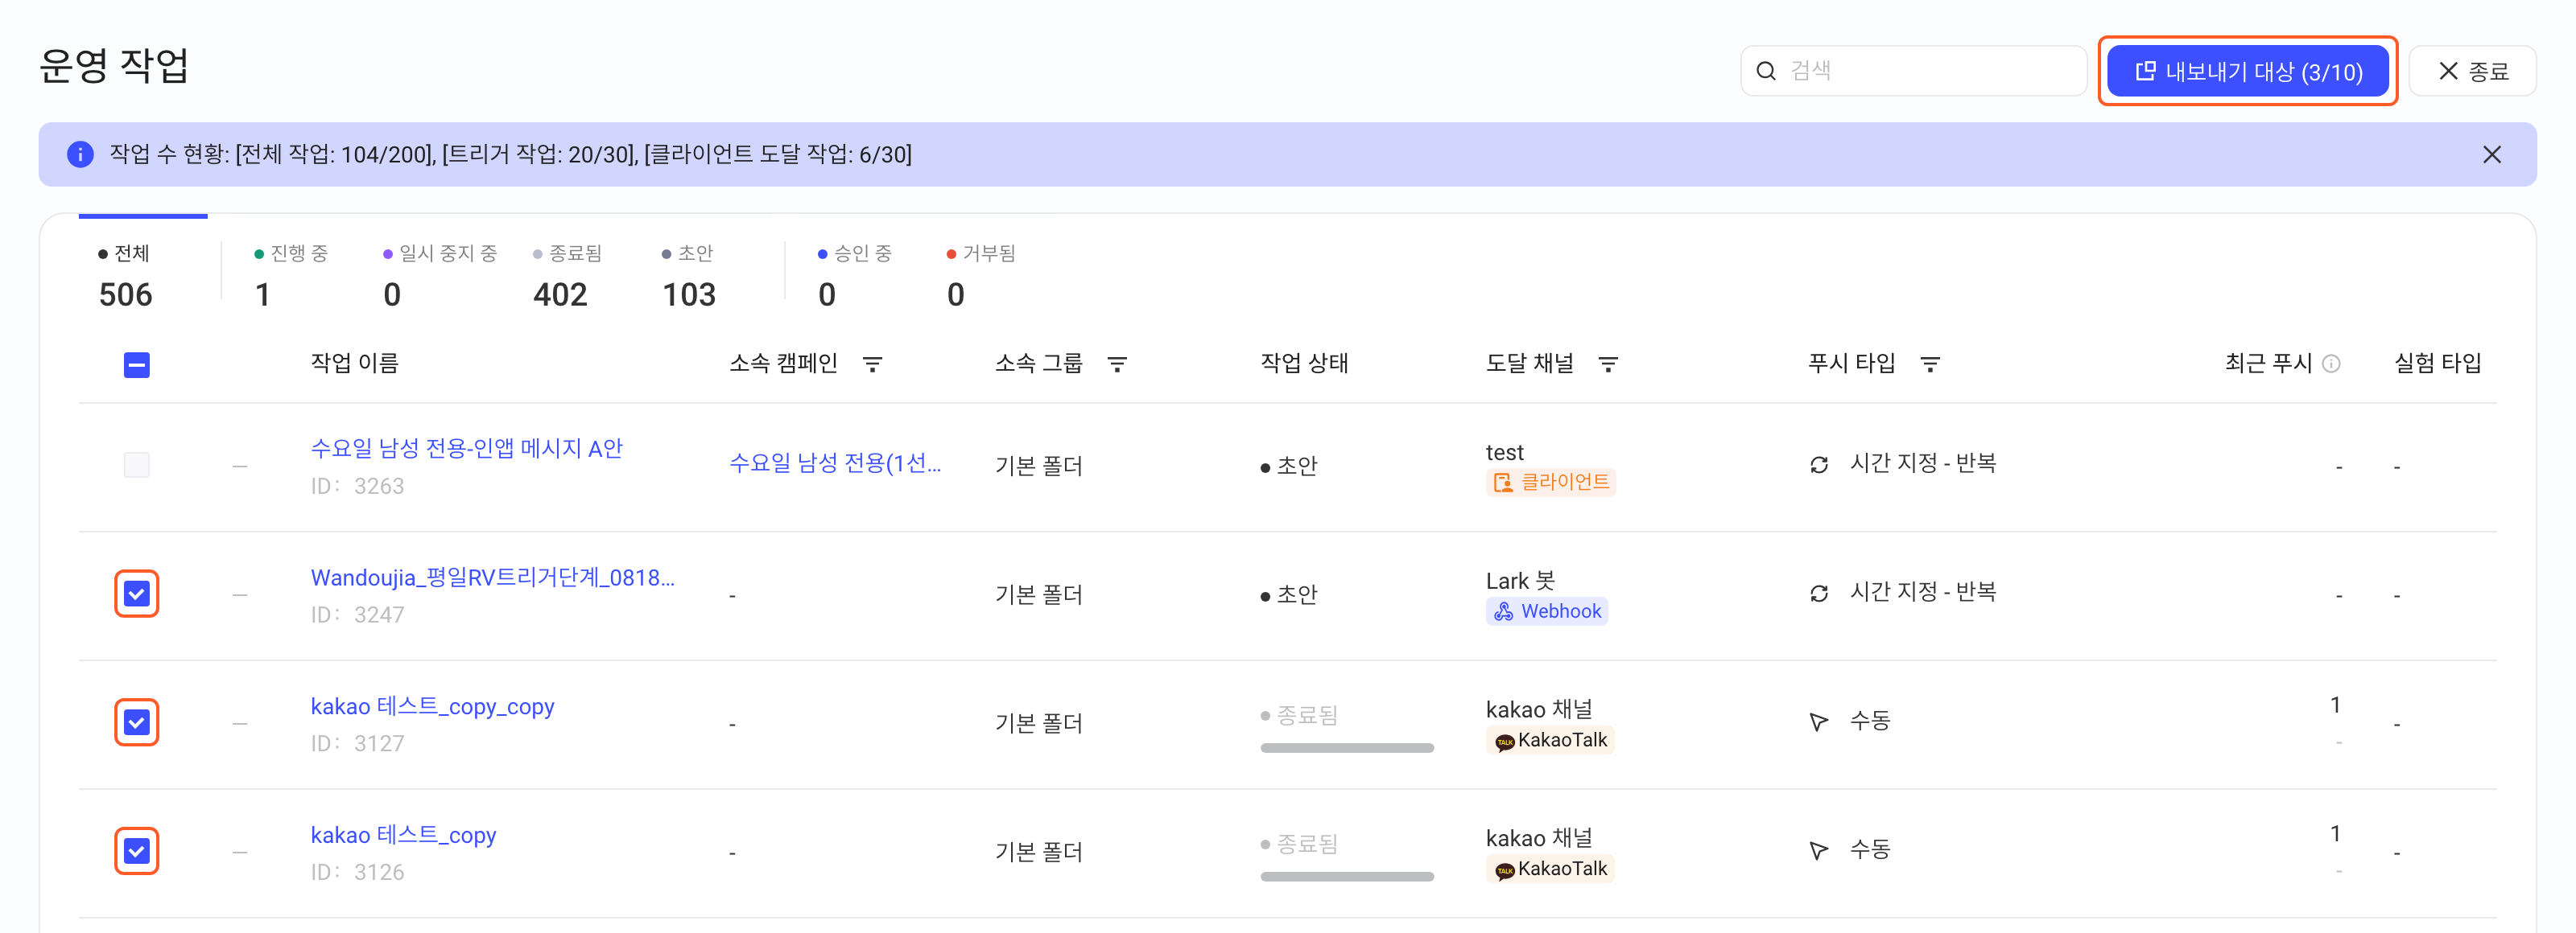Dismiss the task count info banner
Viewport: 2576px width, 933px height.
[2491, 155]
